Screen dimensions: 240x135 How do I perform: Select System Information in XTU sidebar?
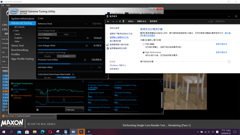click(x=23, y=19)
